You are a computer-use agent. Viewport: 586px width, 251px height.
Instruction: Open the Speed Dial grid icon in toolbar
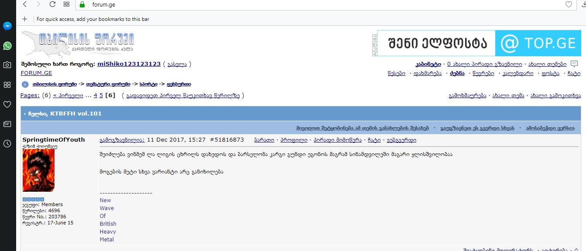tap(67, 4)
